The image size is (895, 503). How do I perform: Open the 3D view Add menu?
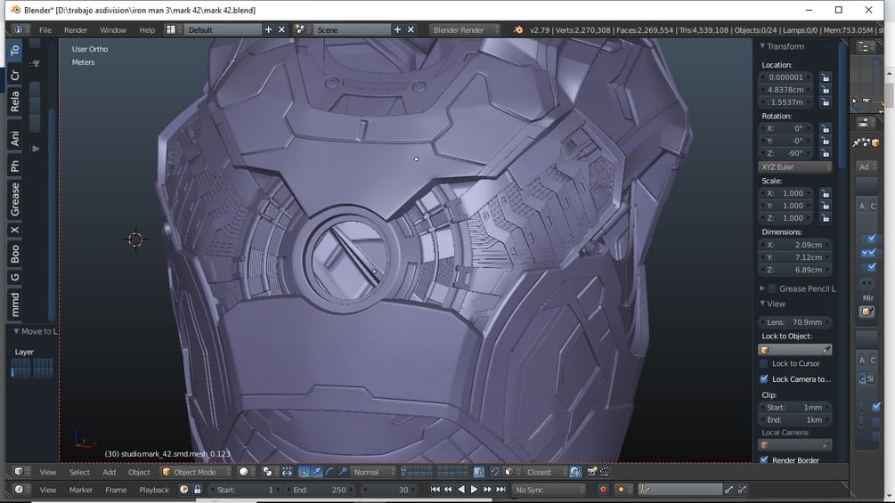pos(109,472)
